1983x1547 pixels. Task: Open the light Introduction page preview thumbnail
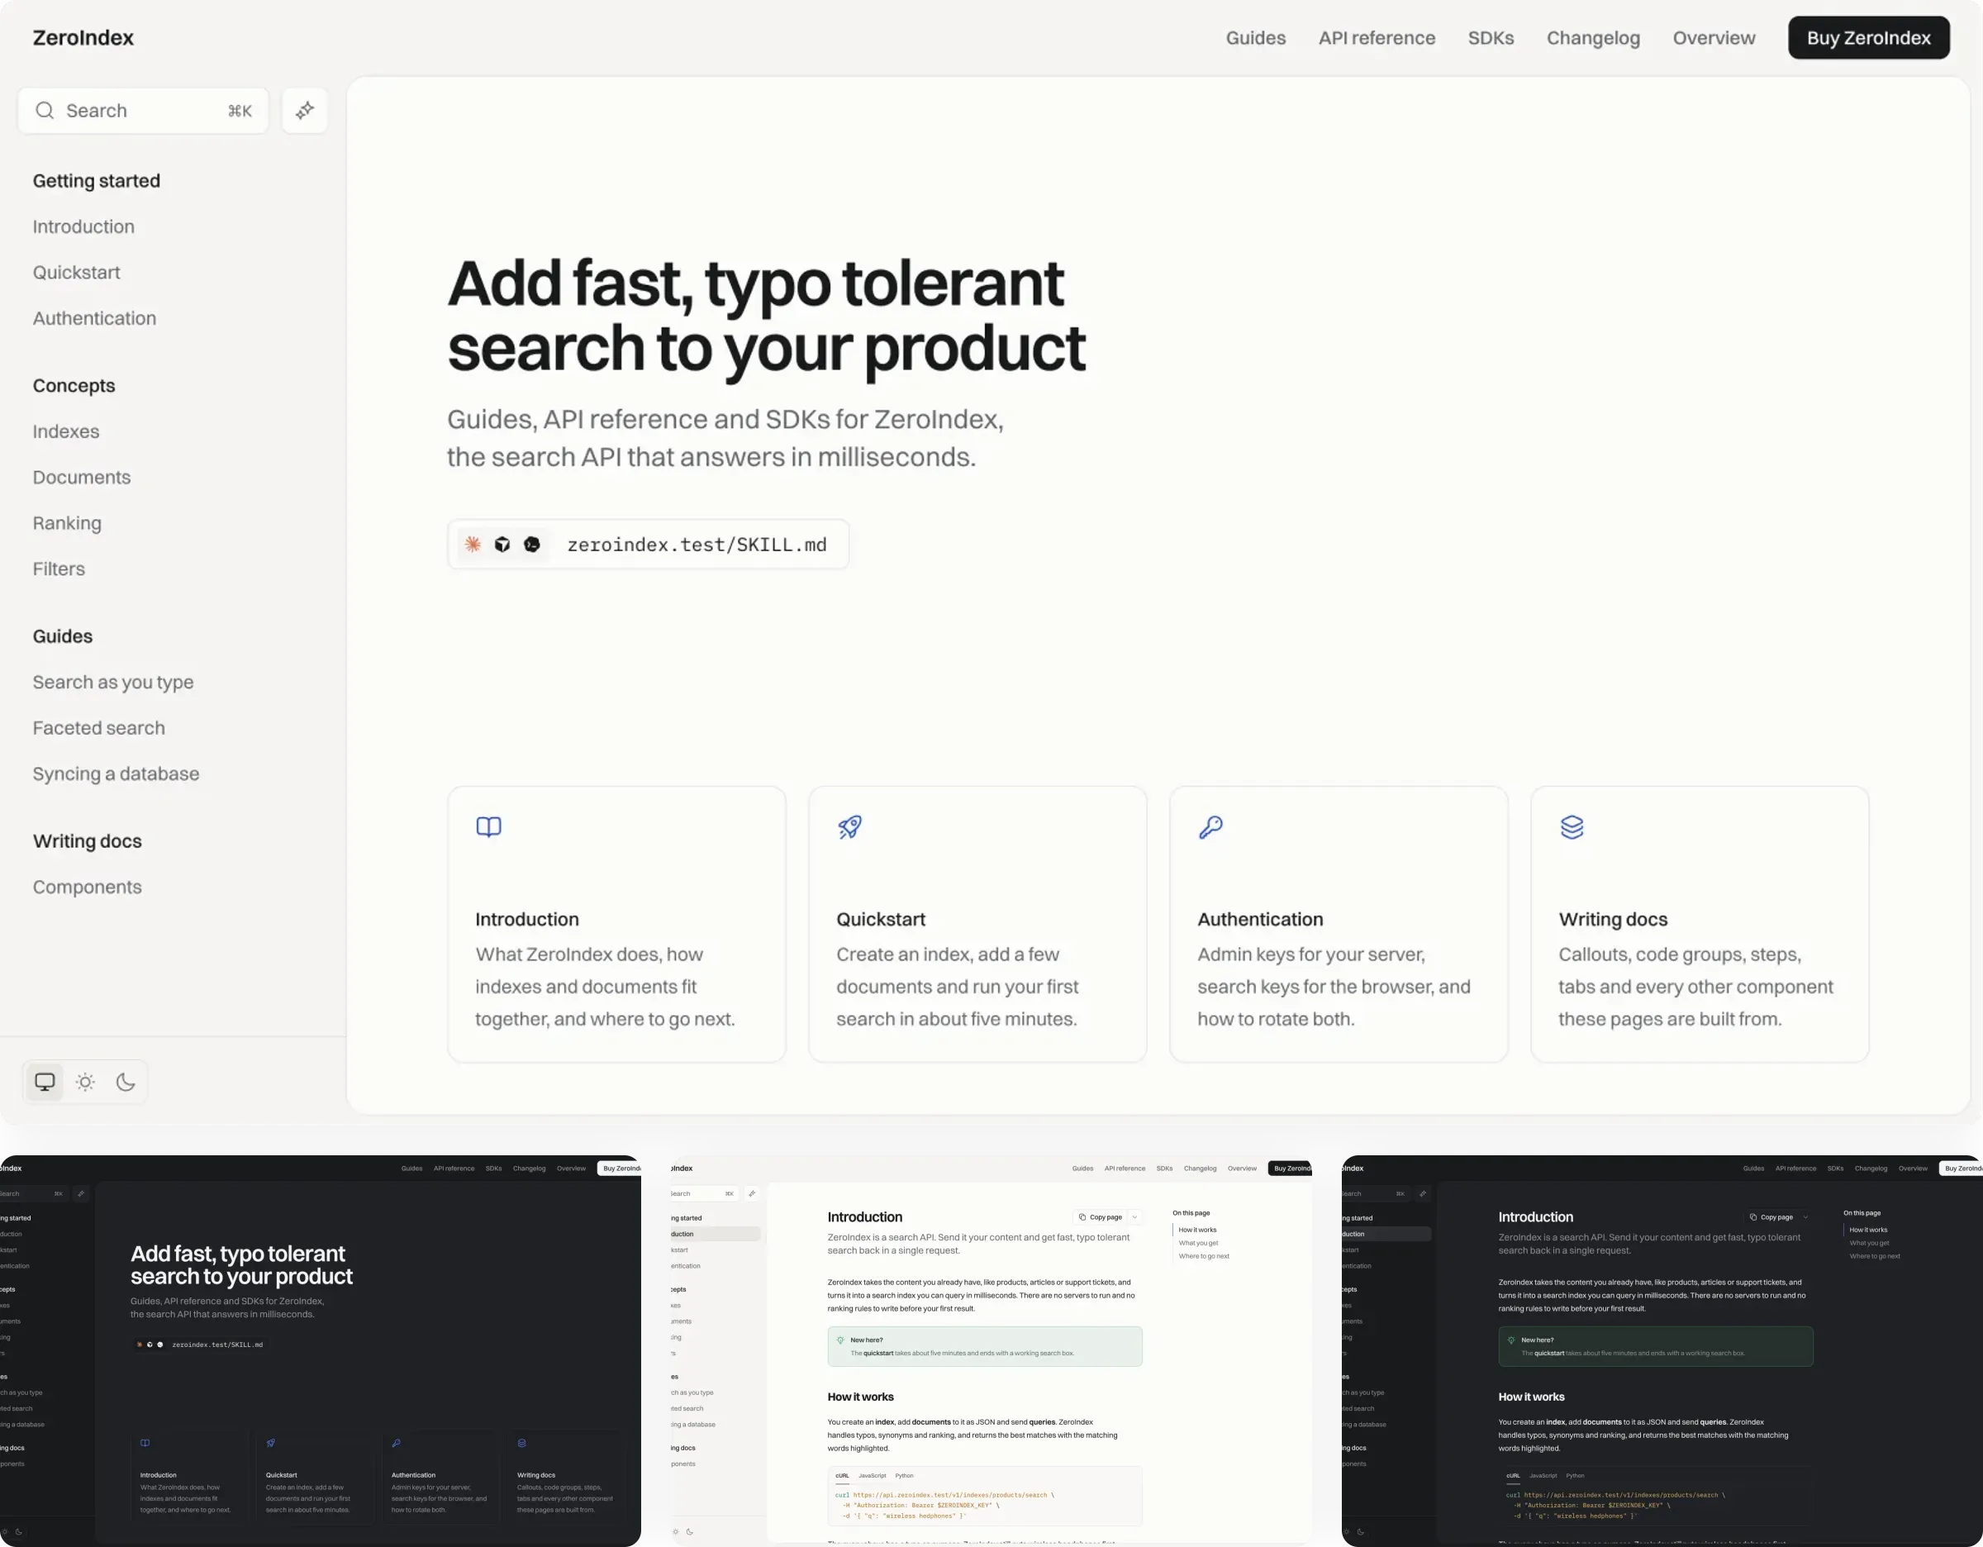991,1351
